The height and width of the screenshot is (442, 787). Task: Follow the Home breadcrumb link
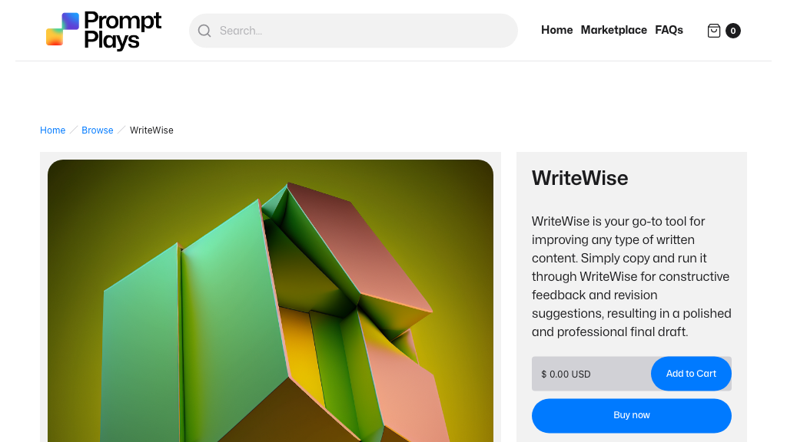pyautogui.click(x=53, y=130)
